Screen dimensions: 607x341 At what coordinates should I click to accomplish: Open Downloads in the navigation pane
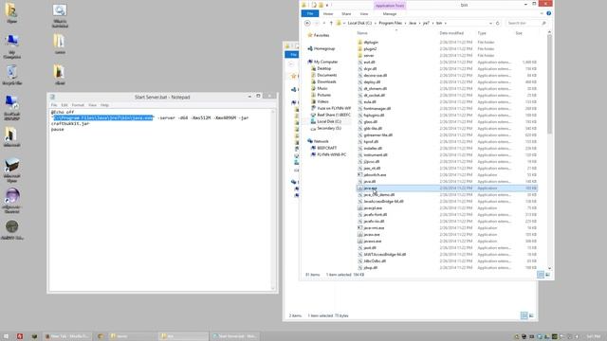tap(326, 81)
